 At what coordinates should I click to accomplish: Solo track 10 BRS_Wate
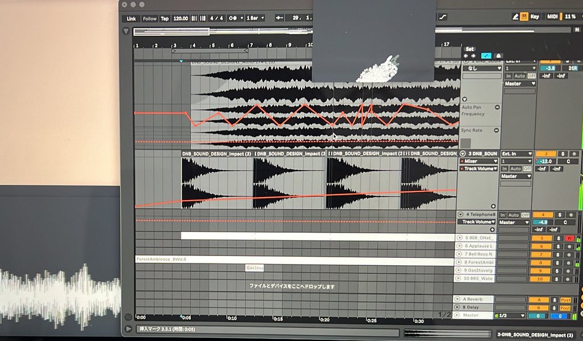[557, 279]
